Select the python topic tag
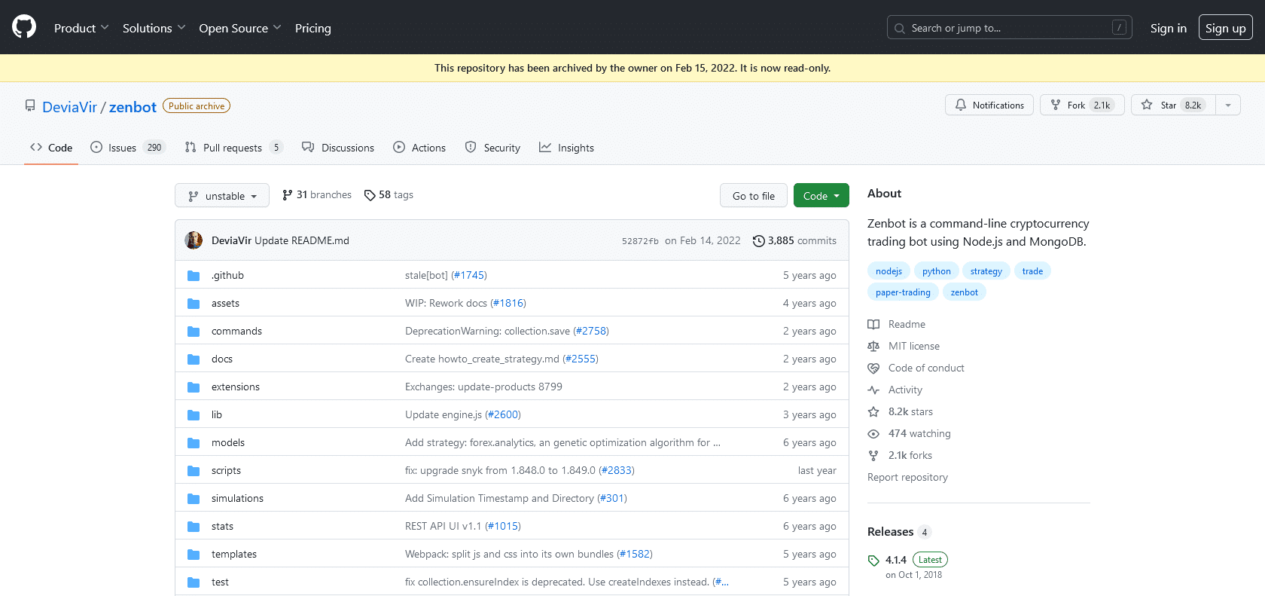 coord(937,271)
